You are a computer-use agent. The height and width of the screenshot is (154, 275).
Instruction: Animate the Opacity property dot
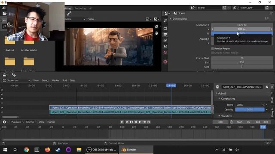click(267, 110)
